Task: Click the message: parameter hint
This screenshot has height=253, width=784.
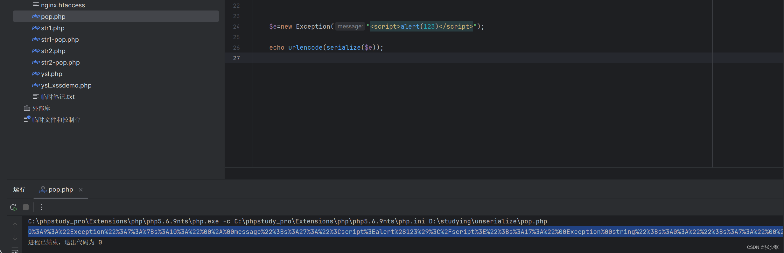Action: [350, 26]
